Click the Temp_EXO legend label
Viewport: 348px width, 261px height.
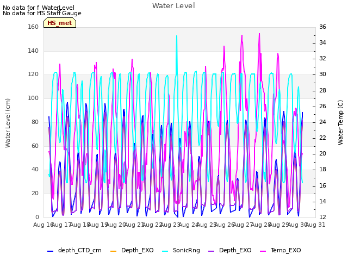coord(285,250)
